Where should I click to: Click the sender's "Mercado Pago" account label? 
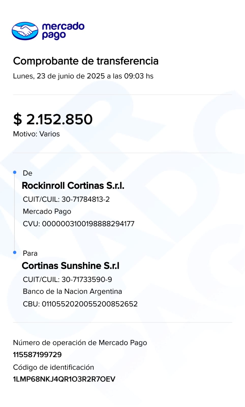pos(47,211)
